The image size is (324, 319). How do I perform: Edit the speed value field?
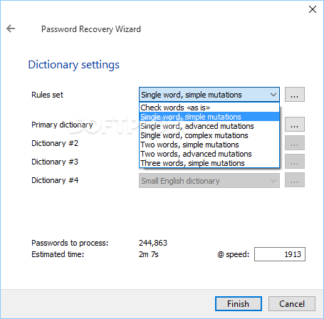click(x=280, y=254)
